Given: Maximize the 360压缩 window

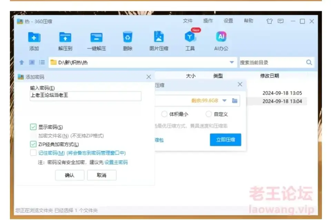Looking at the screenshot, I should [x=302, y=21].
